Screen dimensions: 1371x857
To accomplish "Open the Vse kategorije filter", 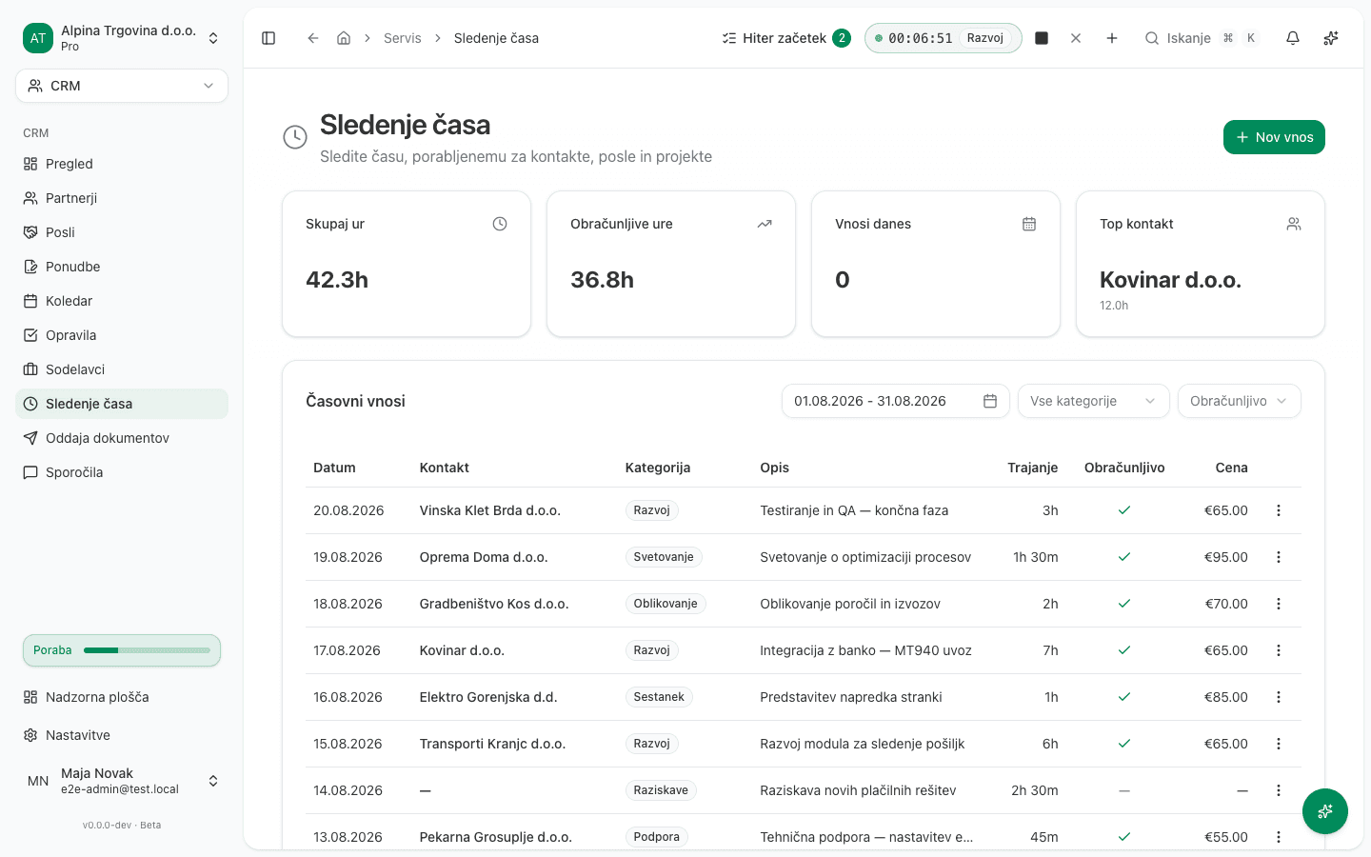I will [1093, 401].
